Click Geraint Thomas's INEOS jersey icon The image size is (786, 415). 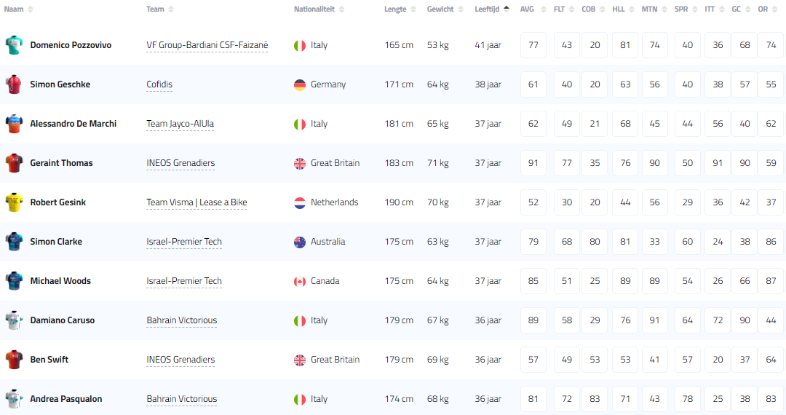(x=14, y=163)
